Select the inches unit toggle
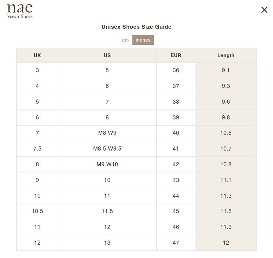Image resolution: width=273 pixels, height=258 pixels. pos(143,40)
